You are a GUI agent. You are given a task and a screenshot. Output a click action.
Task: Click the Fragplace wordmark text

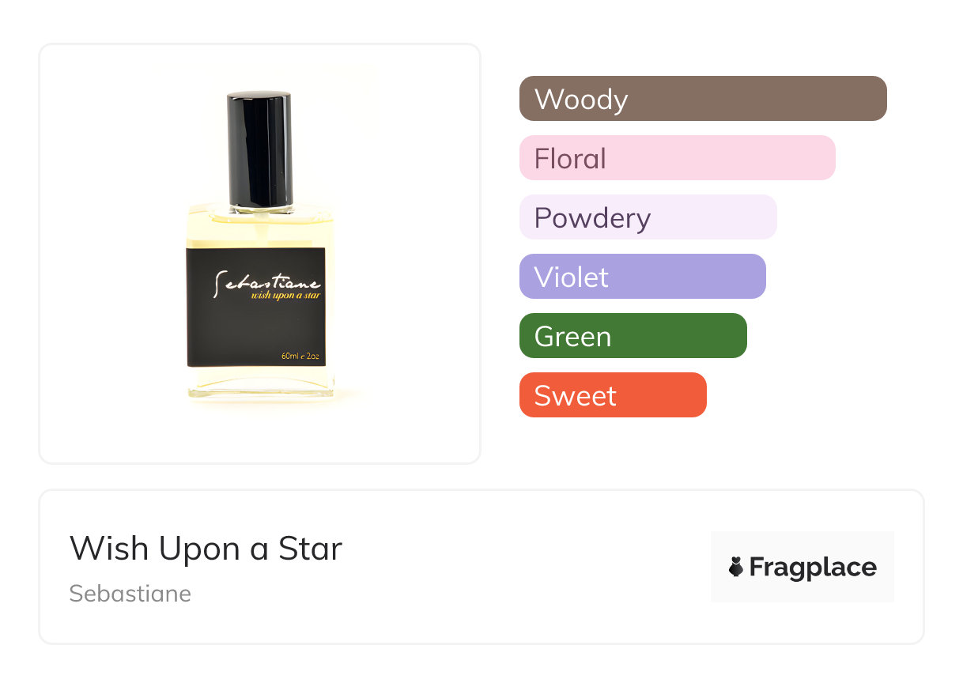[x=813, y=567]
